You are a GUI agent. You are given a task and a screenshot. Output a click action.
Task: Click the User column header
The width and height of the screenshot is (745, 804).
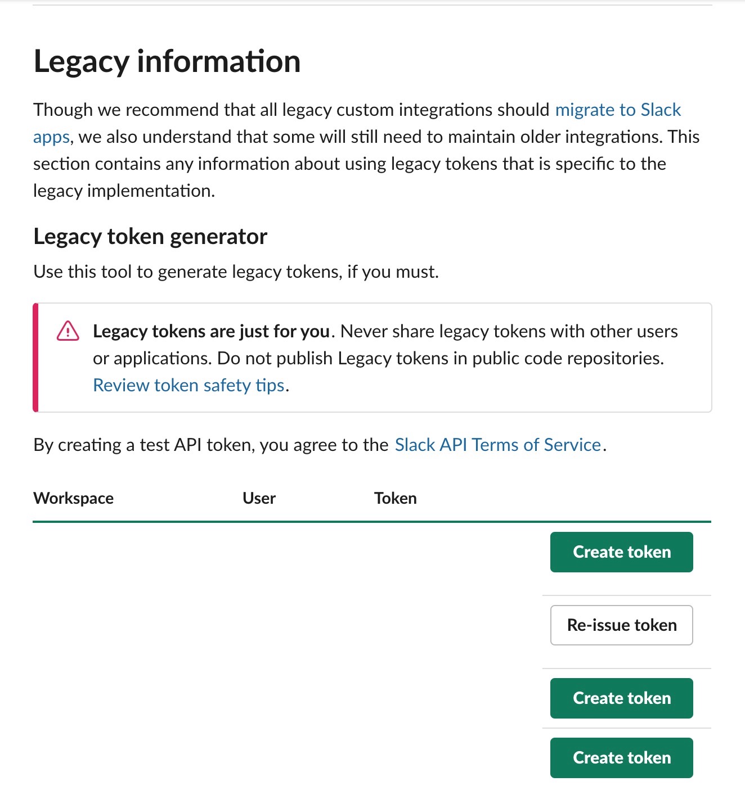259,498
